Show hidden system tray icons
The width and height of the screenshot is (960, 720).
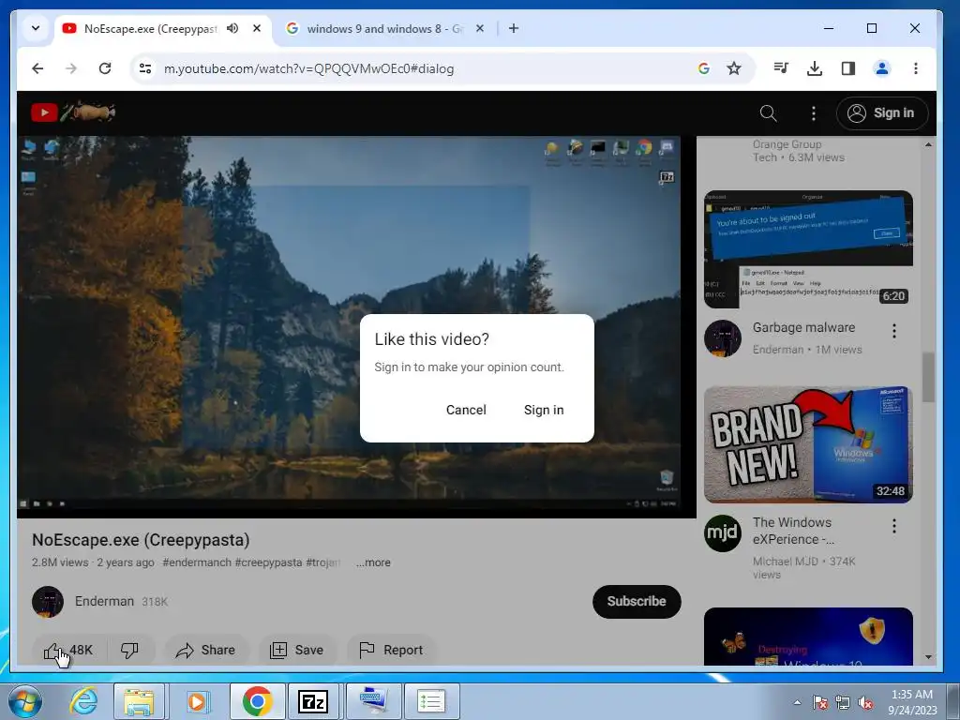coord(797,702)
